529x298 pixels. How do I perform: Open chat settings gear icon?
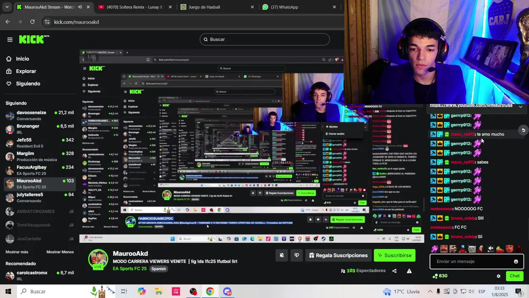[x=498, y=276]
